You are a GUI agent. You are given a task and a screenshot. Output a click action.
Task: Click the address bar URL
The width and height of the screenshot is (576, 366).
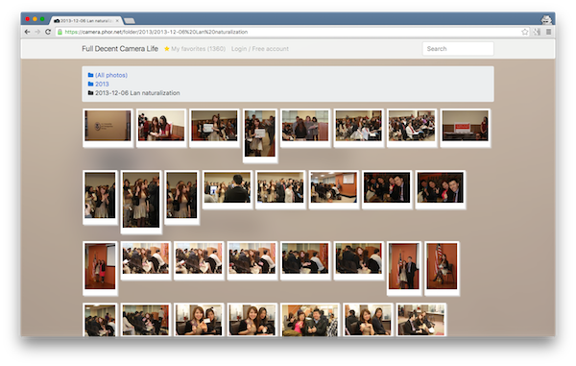(156, 32)
